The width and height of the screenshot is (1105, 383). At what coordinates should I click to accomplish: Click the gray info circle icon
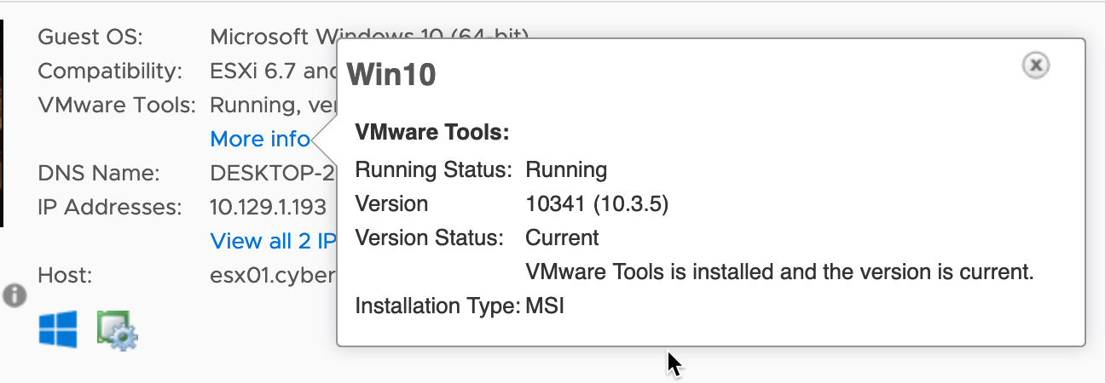[14, 295]
